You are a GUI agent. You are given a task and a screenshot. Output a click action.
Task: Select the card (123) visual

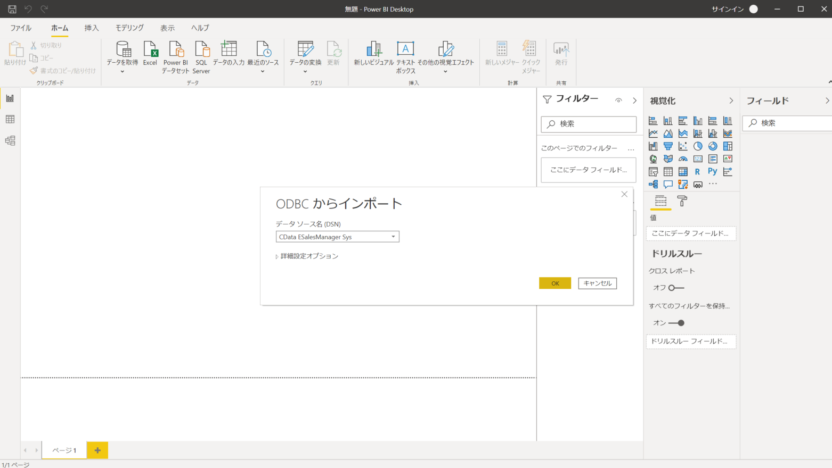pos(698,159)
